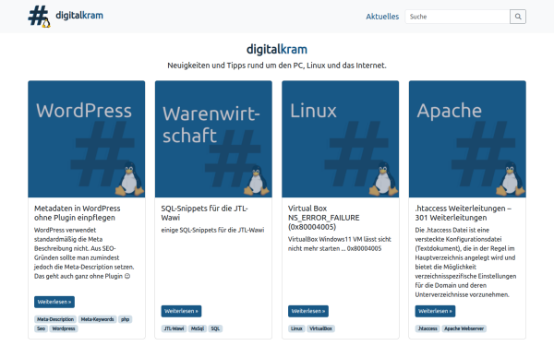The width and height of the screenshot is (554, 346).
Task: Click Weiterlesen under the SQL-Snippets article
Action: point(181,311)
